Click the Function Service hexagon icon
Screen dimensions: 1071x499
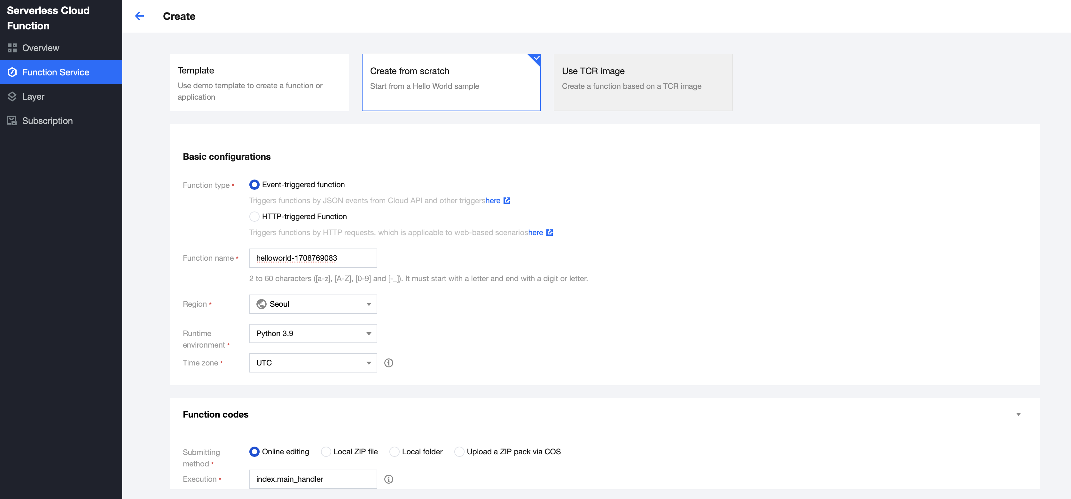(x=12, y=72)
